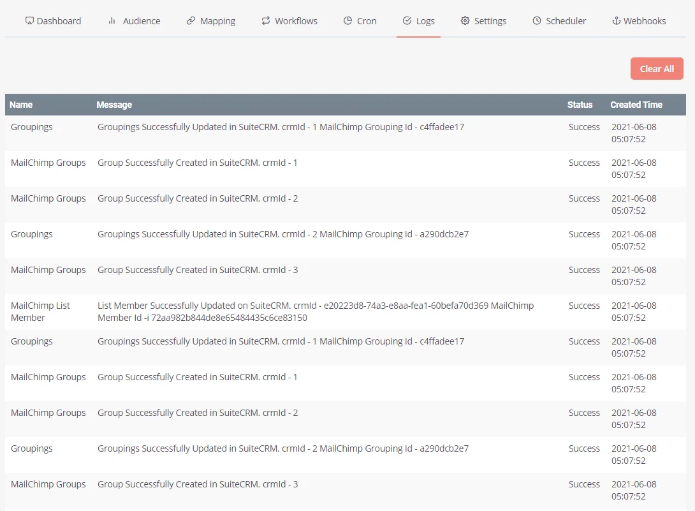Click the first Grouping Id a290dcb2e7 message

282,234
